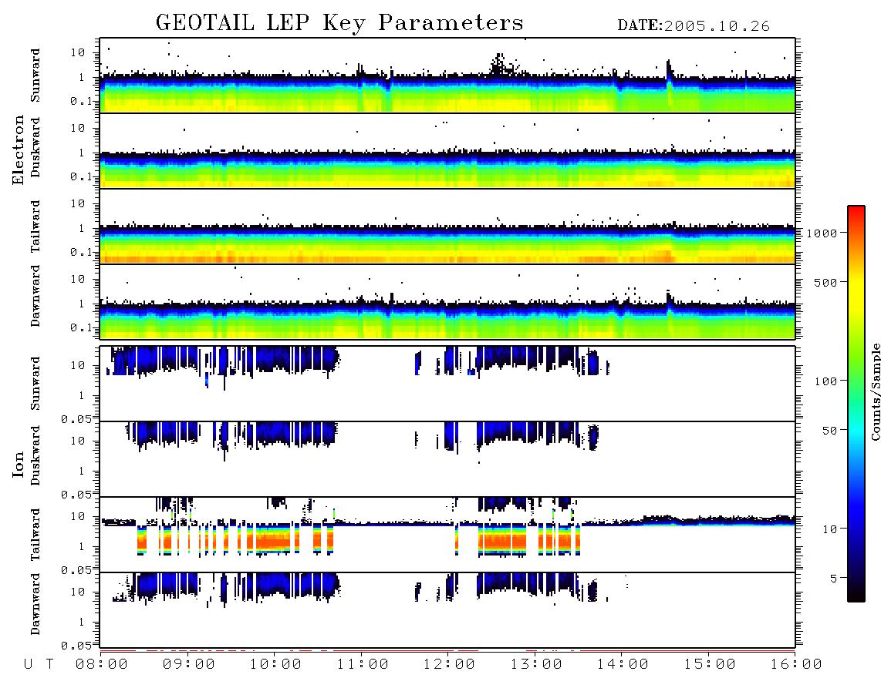
Task: Click the 16:00 time tick label
Action: 796,665
